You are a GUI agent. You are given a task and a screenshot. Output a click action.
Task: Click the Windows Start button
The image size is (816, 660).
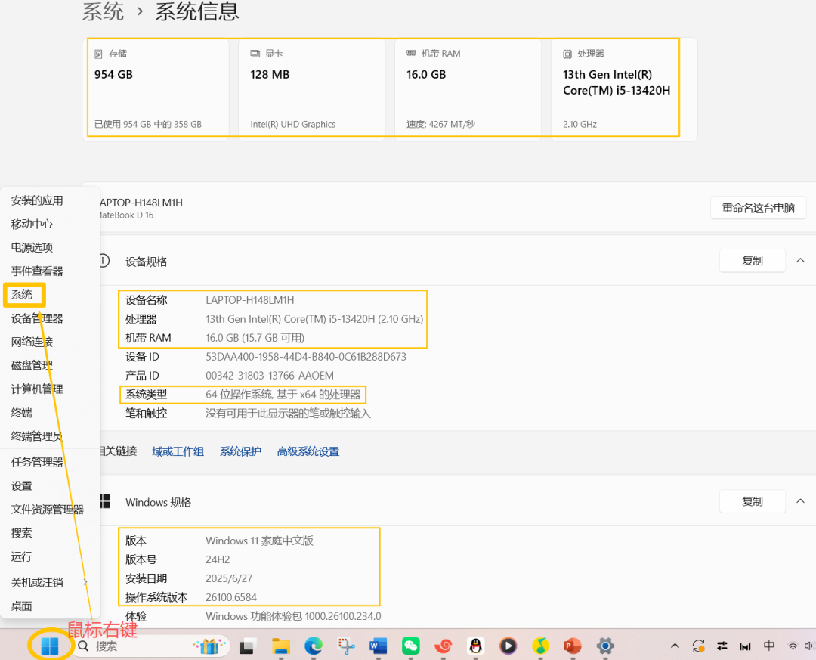pyautogui.click(x=50, y=646)
